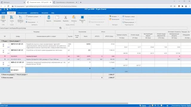Image resolution: width=191 pixels, height=107 pixels.
Task: Click the save icon in quick access toolbar
Action: point(7,9)
